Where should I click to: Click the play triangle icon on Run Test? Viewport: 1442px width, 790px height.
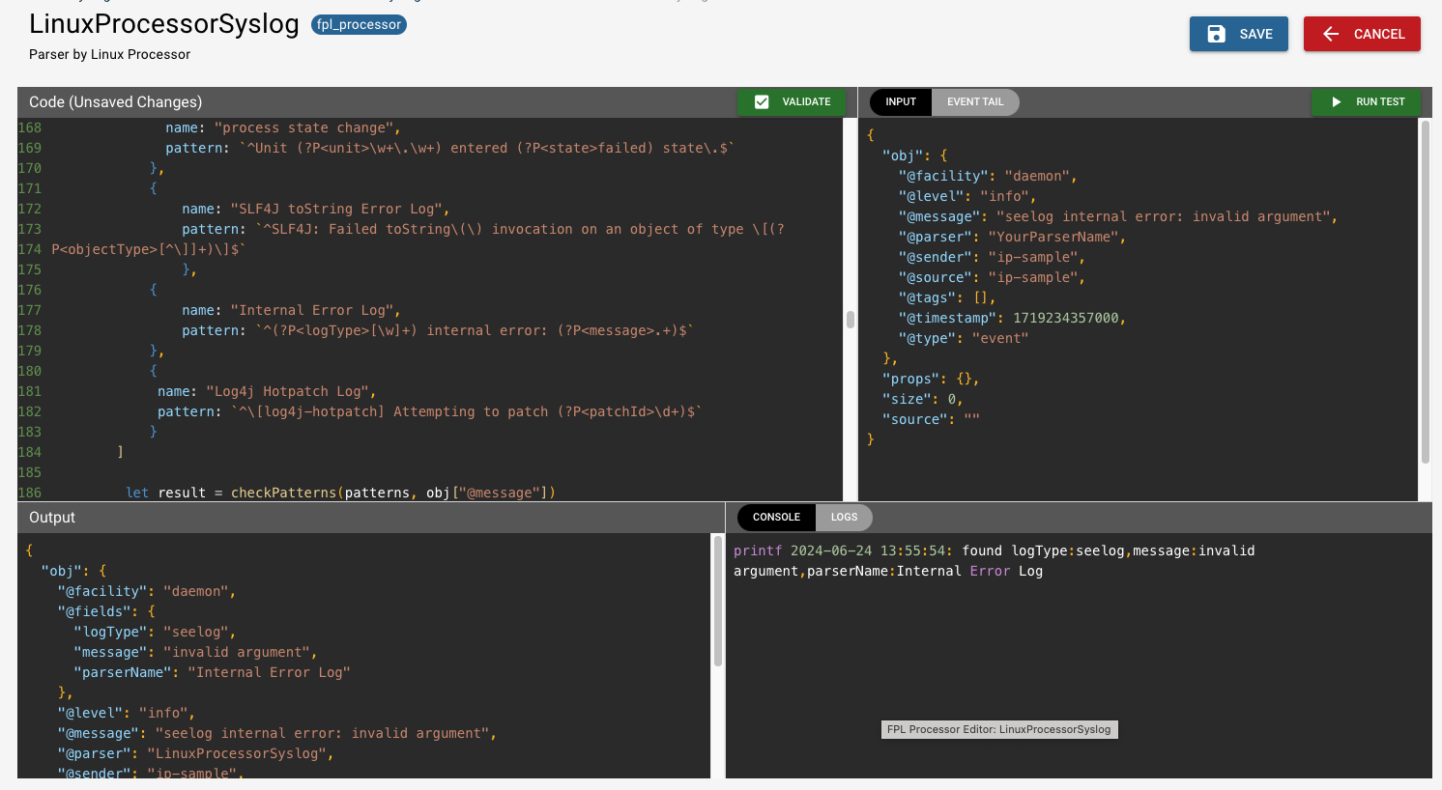click(1336, 101)
